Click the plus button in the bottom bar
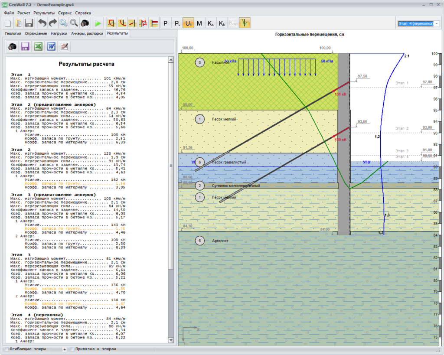Image resolution: width=444 pixels, height=355 pixels. tap(65, 349)
